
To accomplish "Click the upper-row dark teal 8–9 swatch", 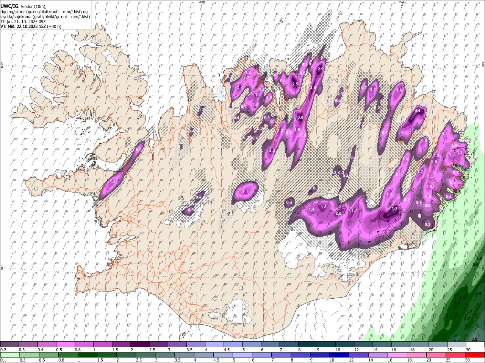I will pyautogui.click(x=307, y=344).
